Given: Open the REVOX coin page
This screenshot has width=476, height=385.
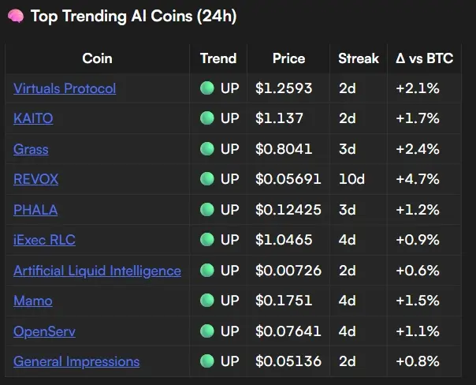Looking at the screenshot, I should click(x=35, y=179).
